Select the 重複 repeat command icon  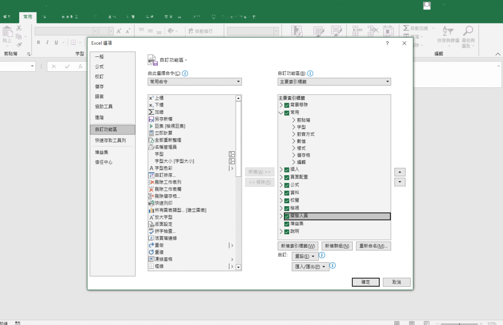151,252
